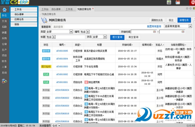195x127 pixels.
Task: Close the 列表日常任务 tab
Action: (x=93, y=8)
